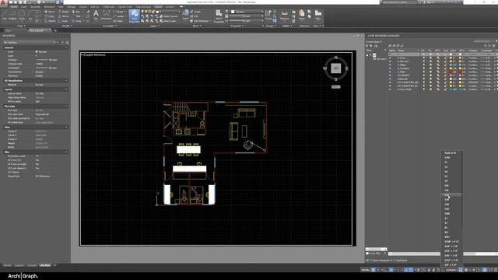Screen dimensions: 498x280
Task: Switch to the Start file tab
Action: tap(9, 30)
